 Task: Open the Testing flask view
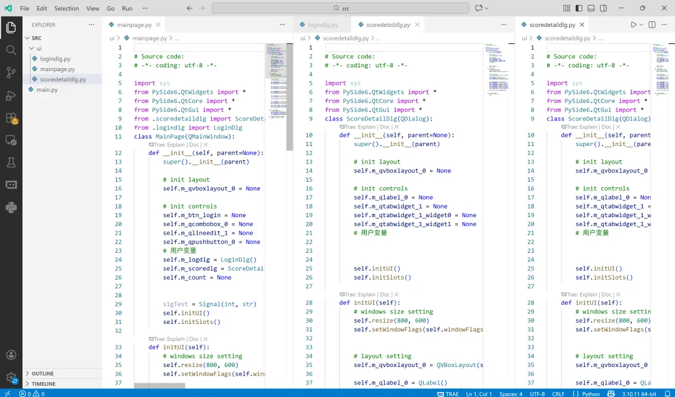[x=11, y=162]
